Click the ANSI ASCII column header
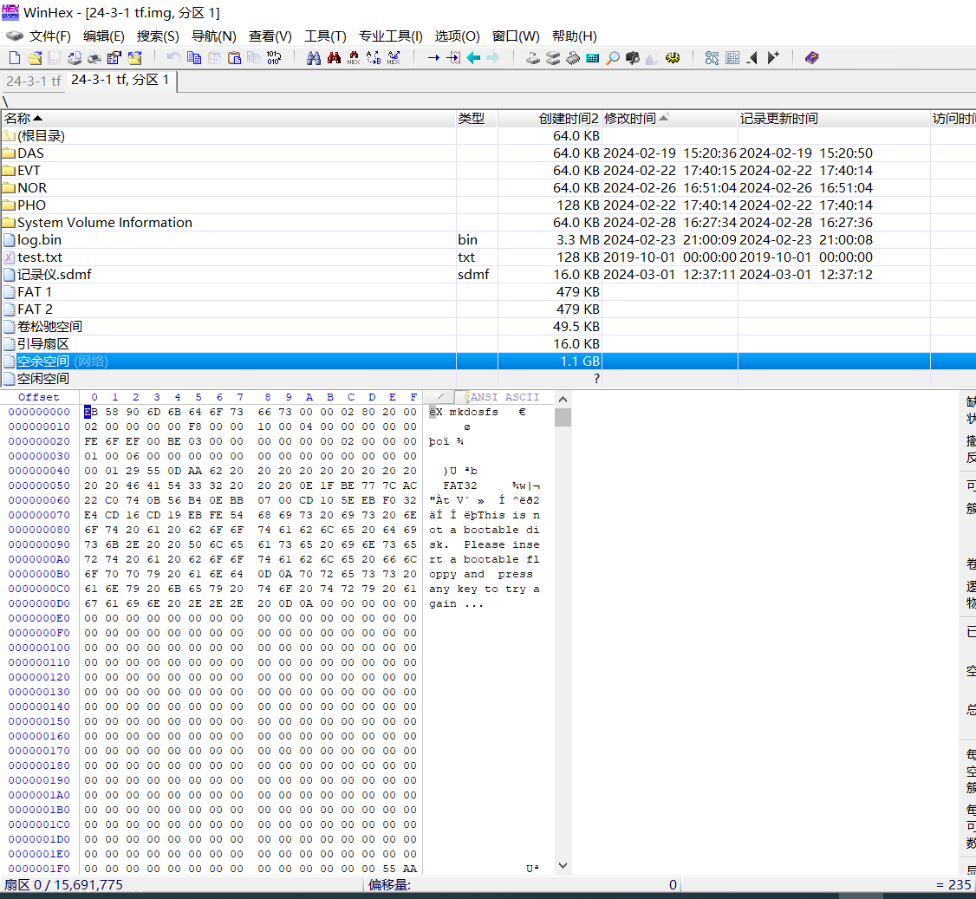The image size is (976, 899). [504, 397]
